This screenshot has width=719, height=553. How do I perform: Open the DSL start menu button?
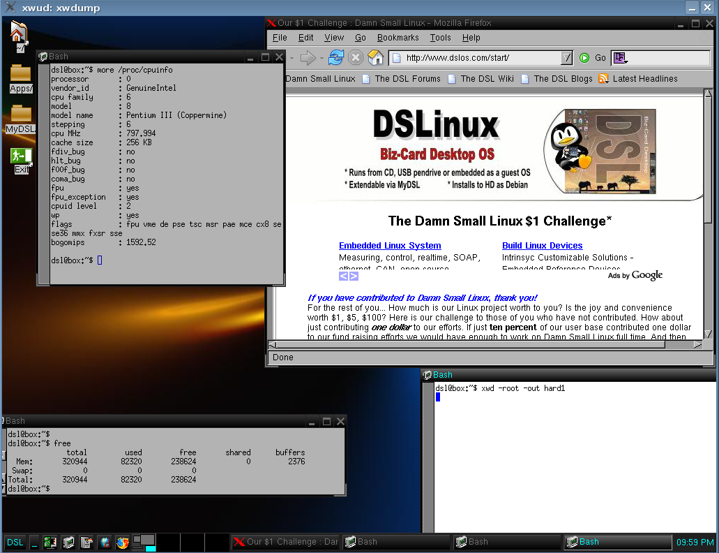(x=15, y=542)
